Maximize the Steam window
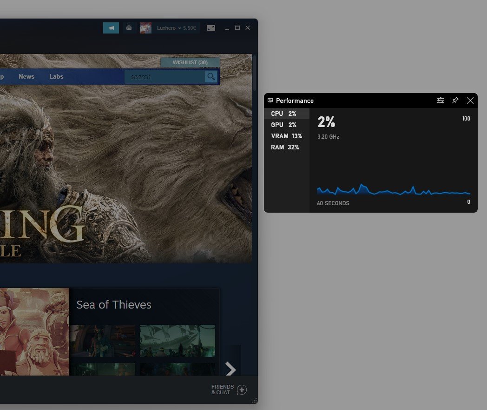487x410 pixels. tap(237, 27)
